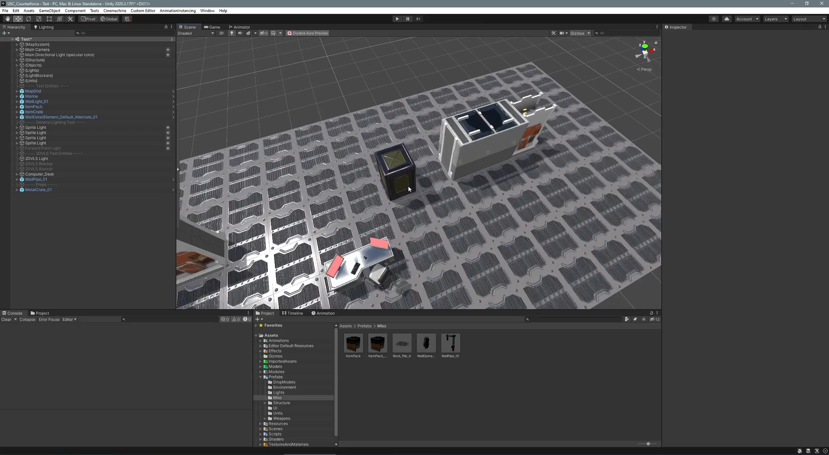Search by type icon in Project
Image resolution: width=829 pixels, height=455 pixels.
click(627, 320)
